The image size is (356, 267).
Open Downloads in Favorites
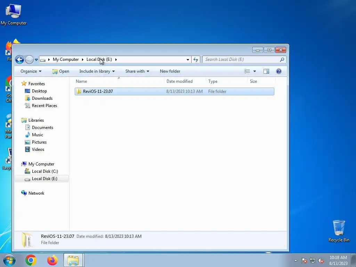pos(42,98)
